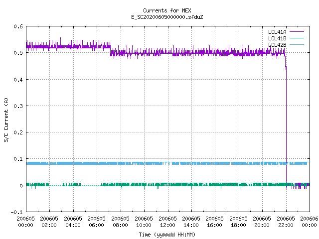
Task: Click the y-axis label 'S/C Current (A)'
Action: [6, 119]
